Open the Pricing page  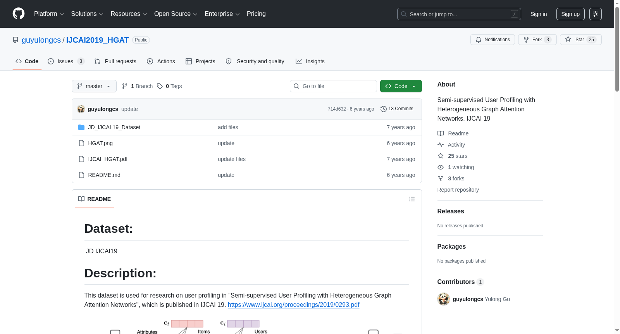(x=256, y=14)
